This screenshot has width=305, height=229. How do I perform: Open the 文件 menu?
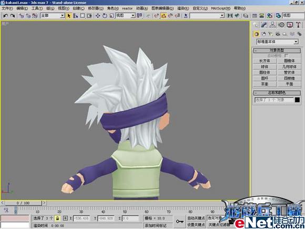click(x=7, y=8)
